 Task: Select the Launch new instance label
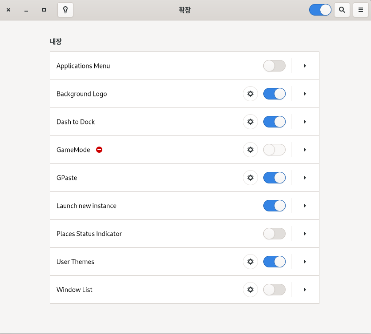coord(86,206)
